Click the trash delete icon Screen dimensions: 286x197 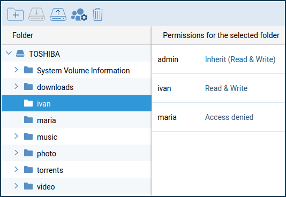coord(98,14)
